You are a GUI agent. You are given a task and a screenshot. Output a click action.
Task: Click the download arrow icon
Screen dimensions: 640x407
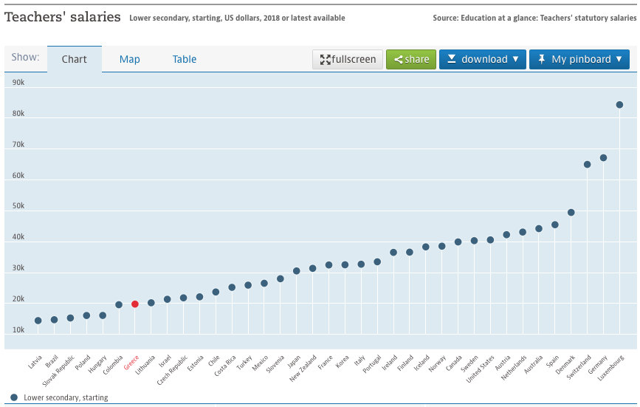click(x=452, y=59)
